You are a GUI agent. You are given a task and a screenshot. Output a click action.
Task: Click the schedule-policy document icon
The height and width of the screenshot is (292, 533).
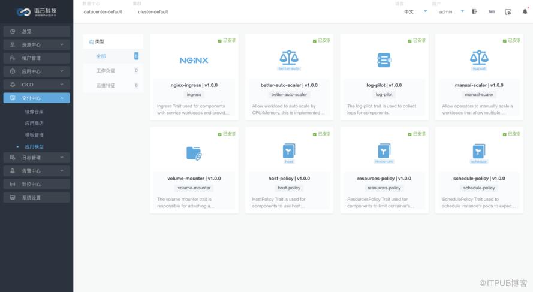(x=479, y=151)
